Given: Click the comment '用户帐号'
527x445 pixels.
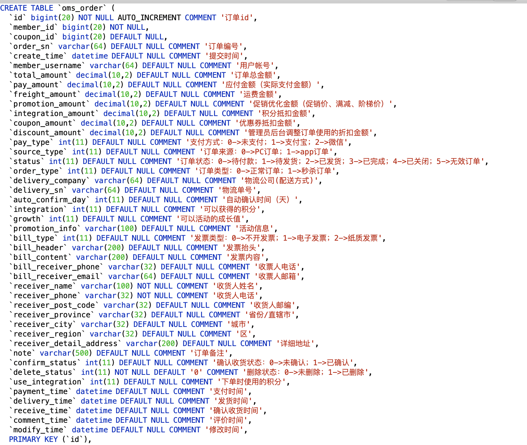Looking at the screenshot, I should click(255, 65).
